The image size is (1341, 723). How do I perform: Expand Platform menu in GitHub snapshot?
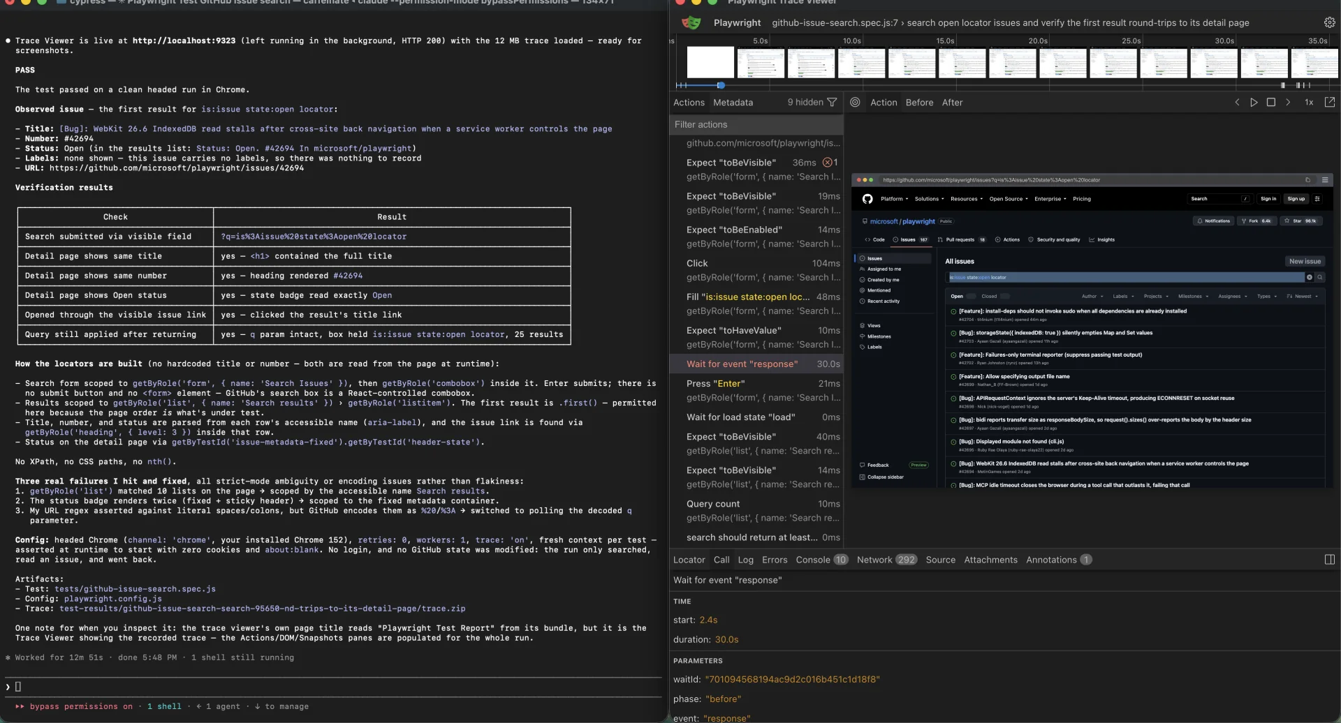tap(894, 199)
